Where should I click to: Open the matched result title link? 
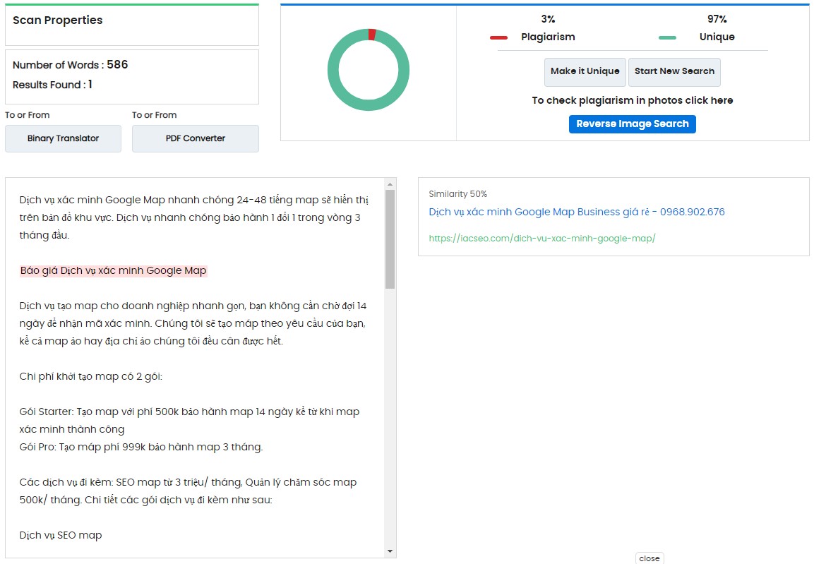click(576, 212)
